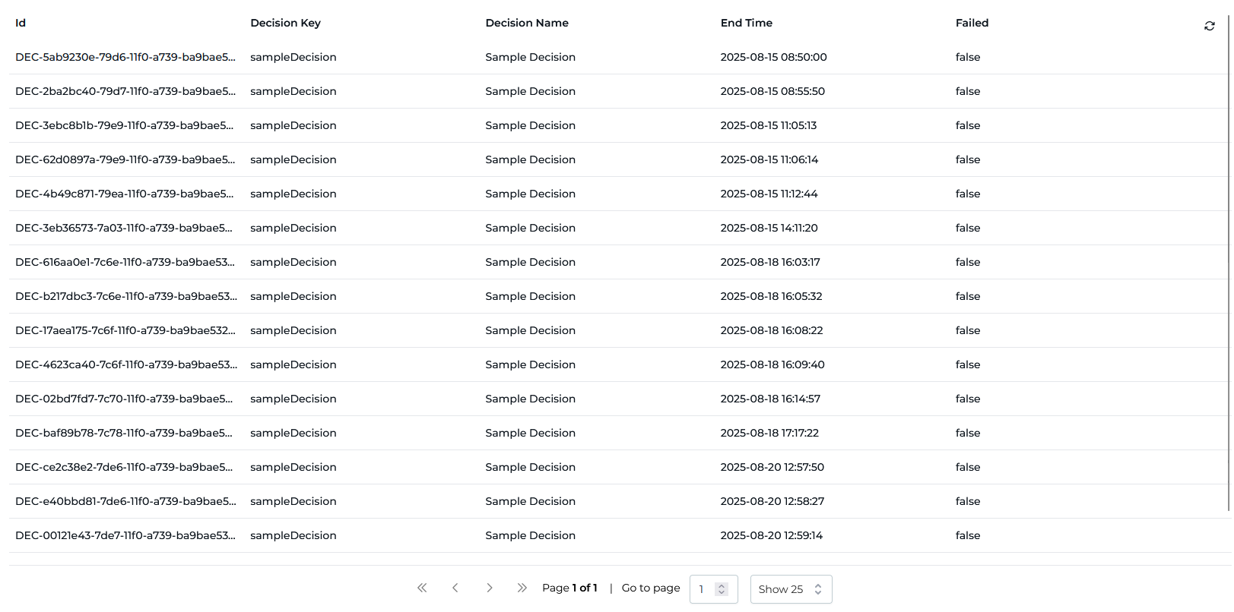Click the Failed column header
The height and width of the screenshot is (612, 1234).
point(972,23)
